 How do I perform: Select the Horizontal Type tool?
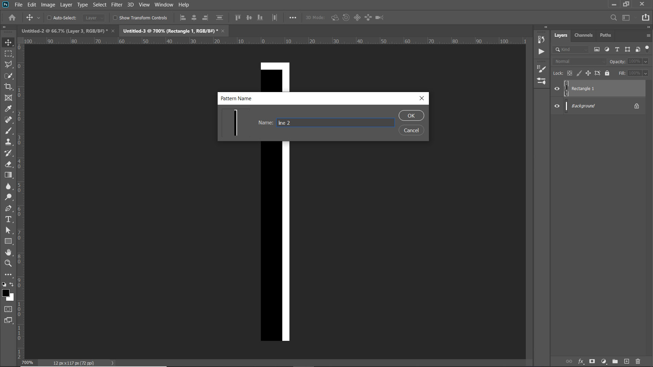tap(8, 219)
